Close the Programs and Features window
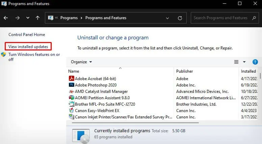This screenshot has height=144, width=262. (x=255, y=3)
